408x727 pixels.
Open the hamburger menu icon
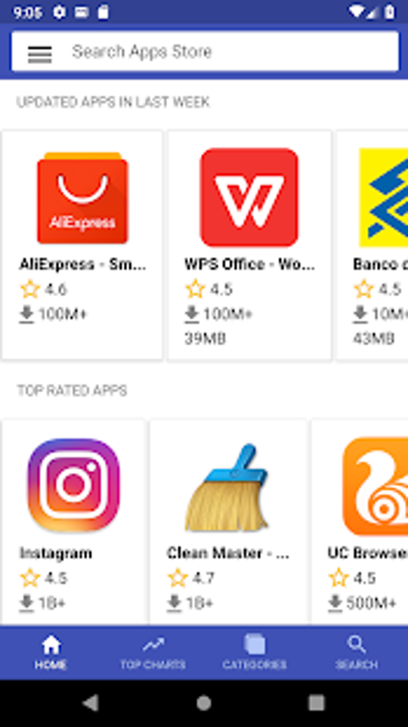(40, 54)
